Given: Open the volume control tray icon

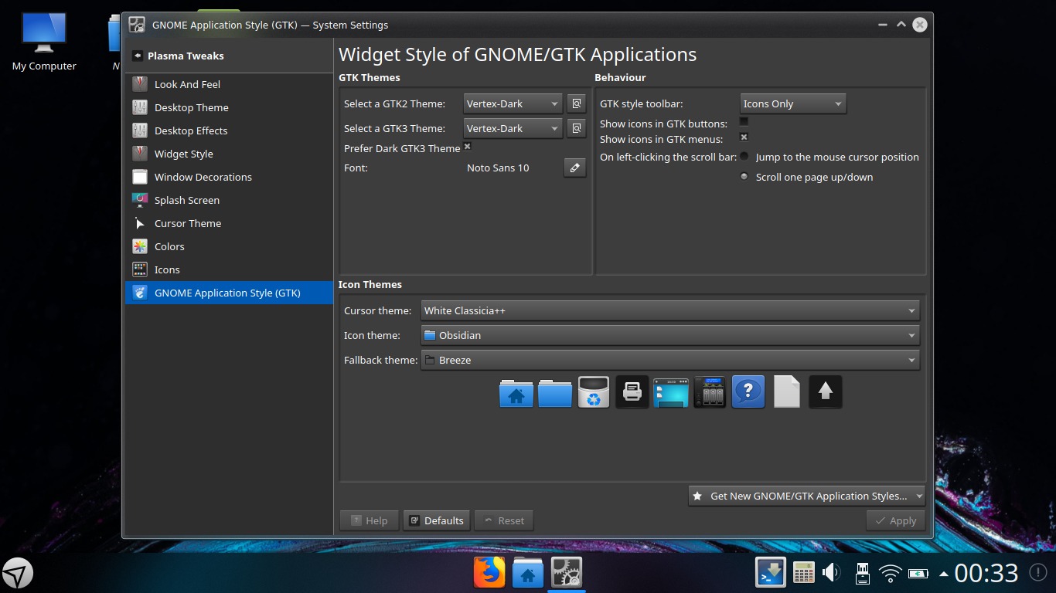Looking at the screenshot, I should [832, 573].
